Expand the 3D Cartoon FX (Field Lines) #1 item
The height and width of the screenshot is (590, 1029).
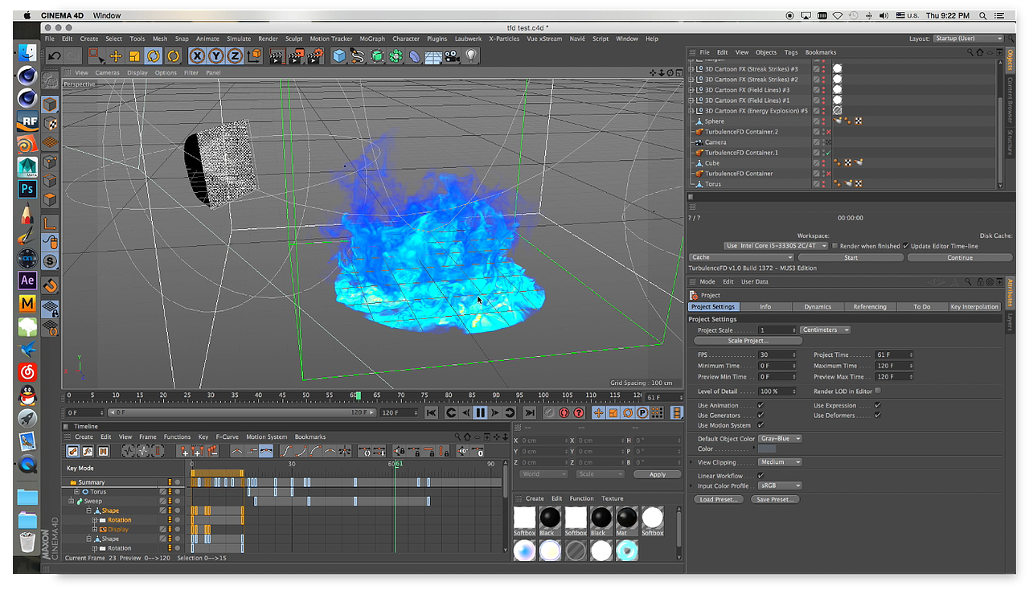(x=691, y=100)
